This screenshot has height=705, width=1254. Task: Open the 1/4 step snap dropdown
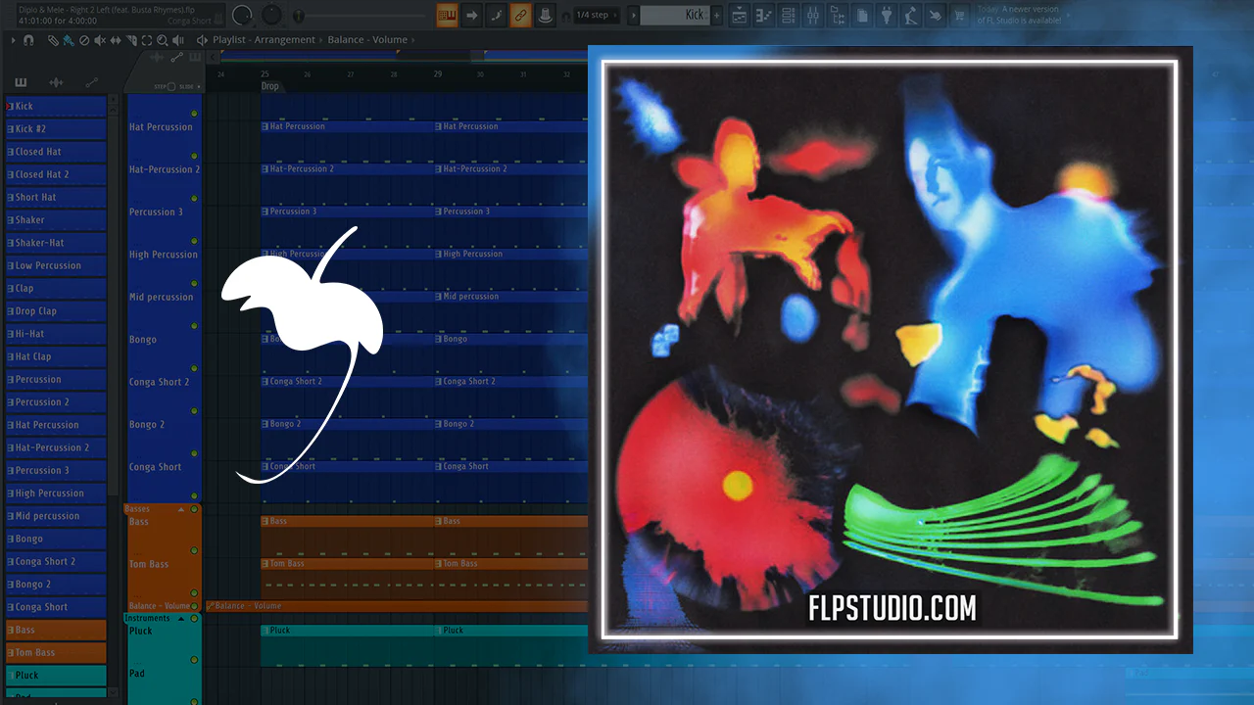tap(597, 15)
